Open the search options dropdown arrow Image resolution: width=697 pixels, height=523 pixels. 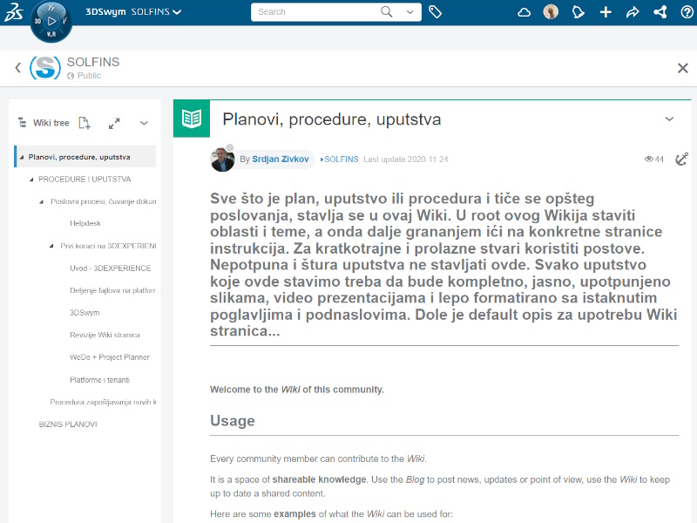click(x=409, y=12)
